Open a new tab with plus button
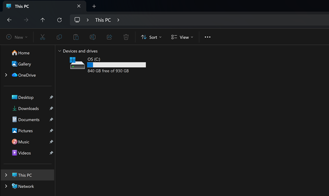The width and height of the screenshot is (329, 196). (94, 6)
